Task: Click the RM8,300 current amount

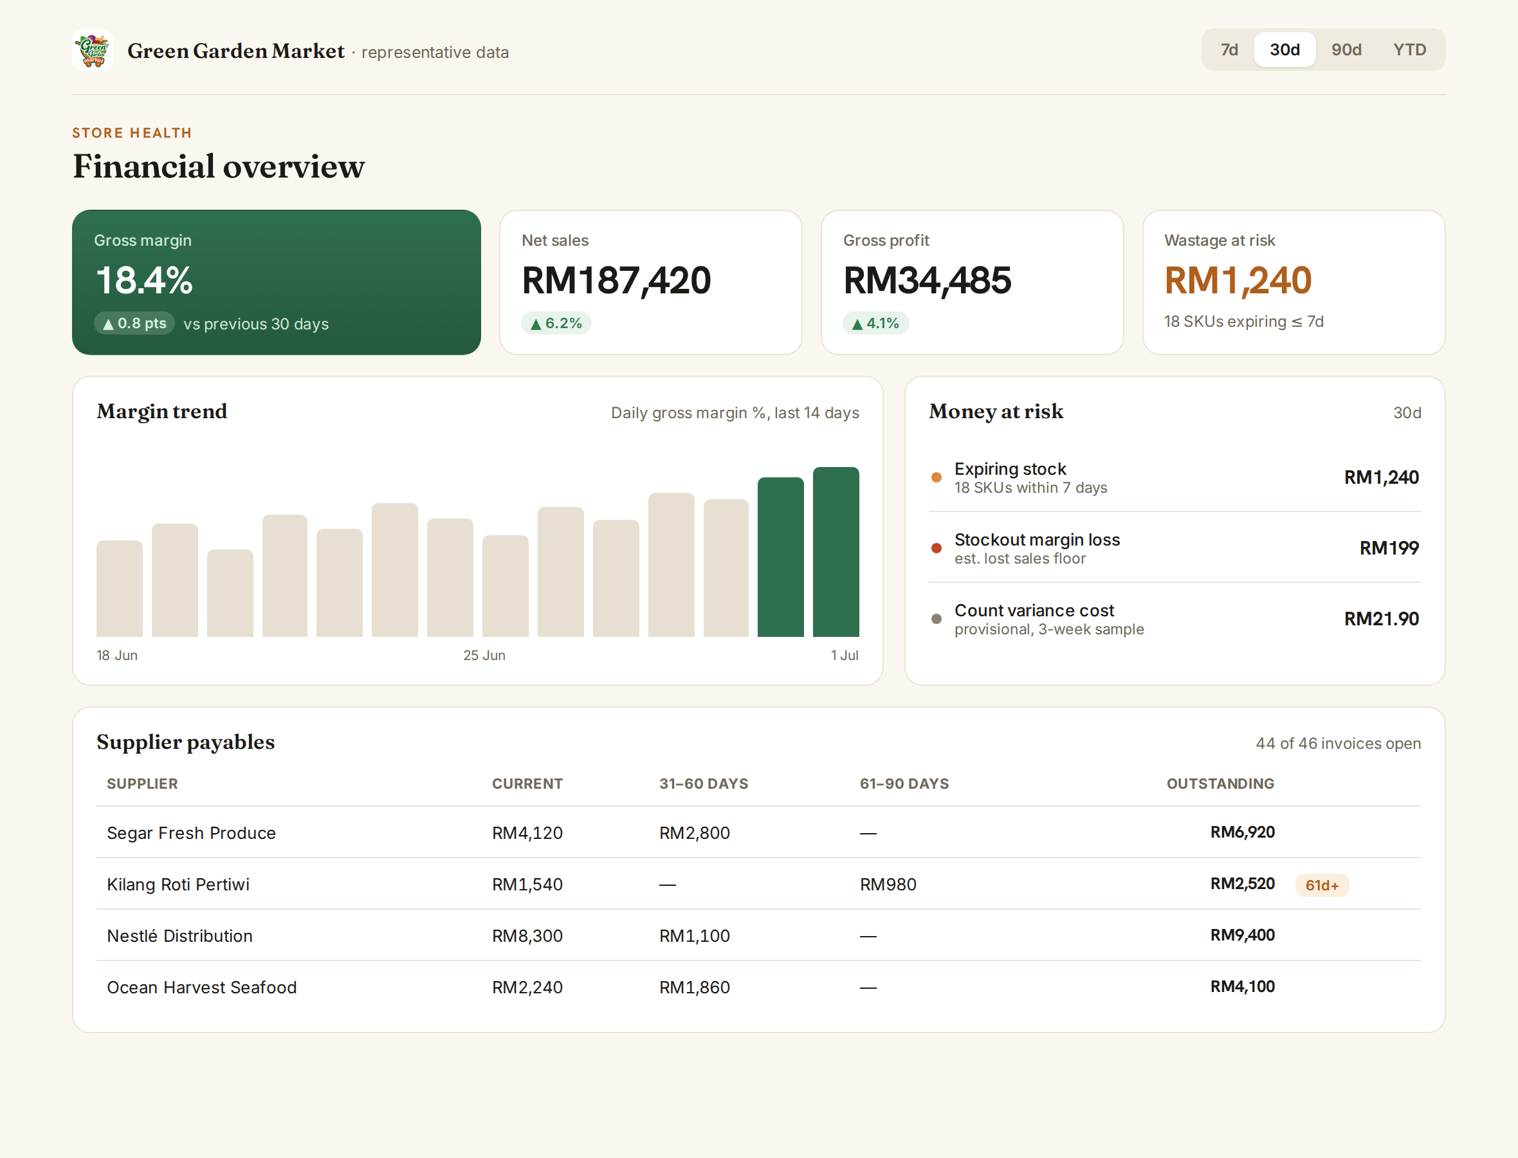Action: pos(527,936)
